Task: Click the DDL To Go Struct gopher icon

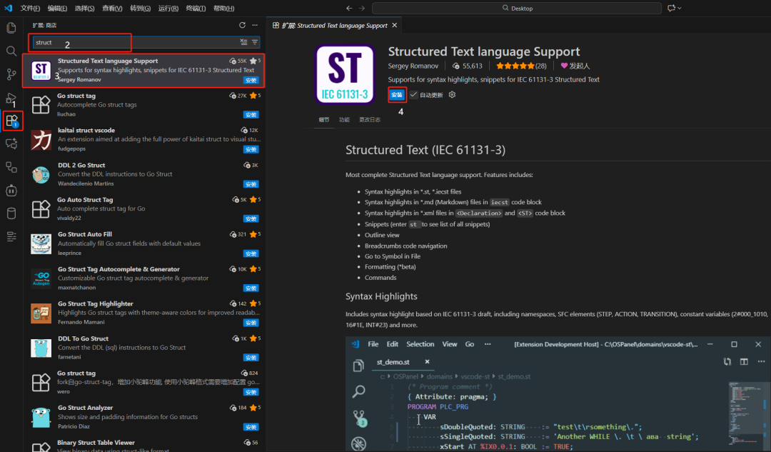Action: point(41,348)
